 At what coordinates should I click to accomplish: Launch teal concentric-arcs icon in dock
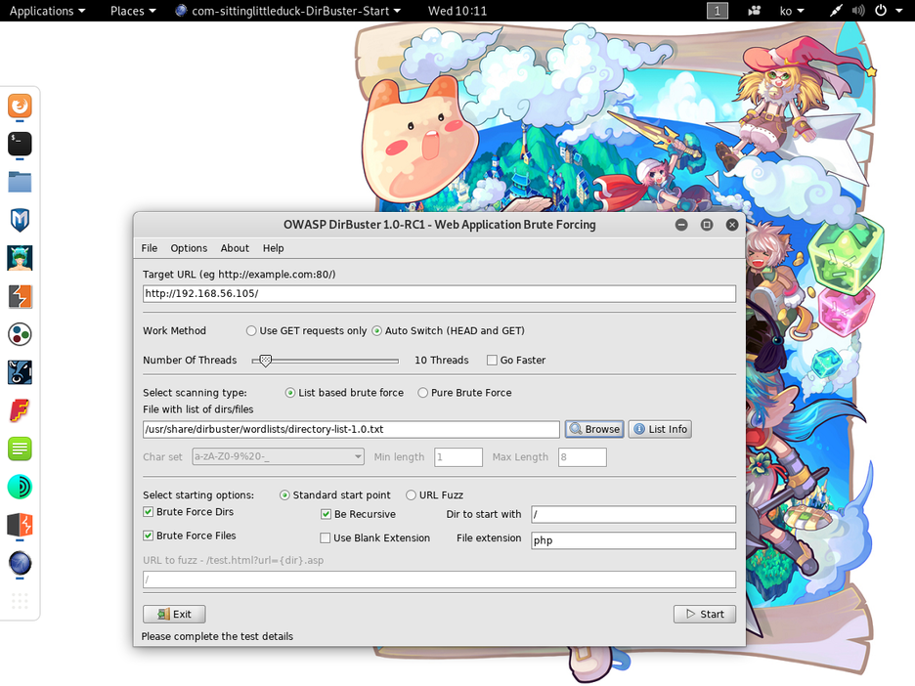(20, 487)
